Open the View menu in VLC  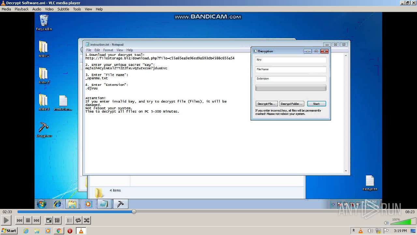tap(88, 9)
